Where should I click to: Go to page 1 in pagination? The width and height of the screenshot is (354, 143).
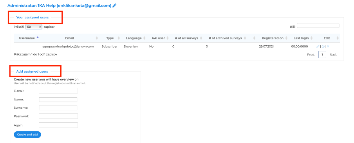tap(322, 54)
